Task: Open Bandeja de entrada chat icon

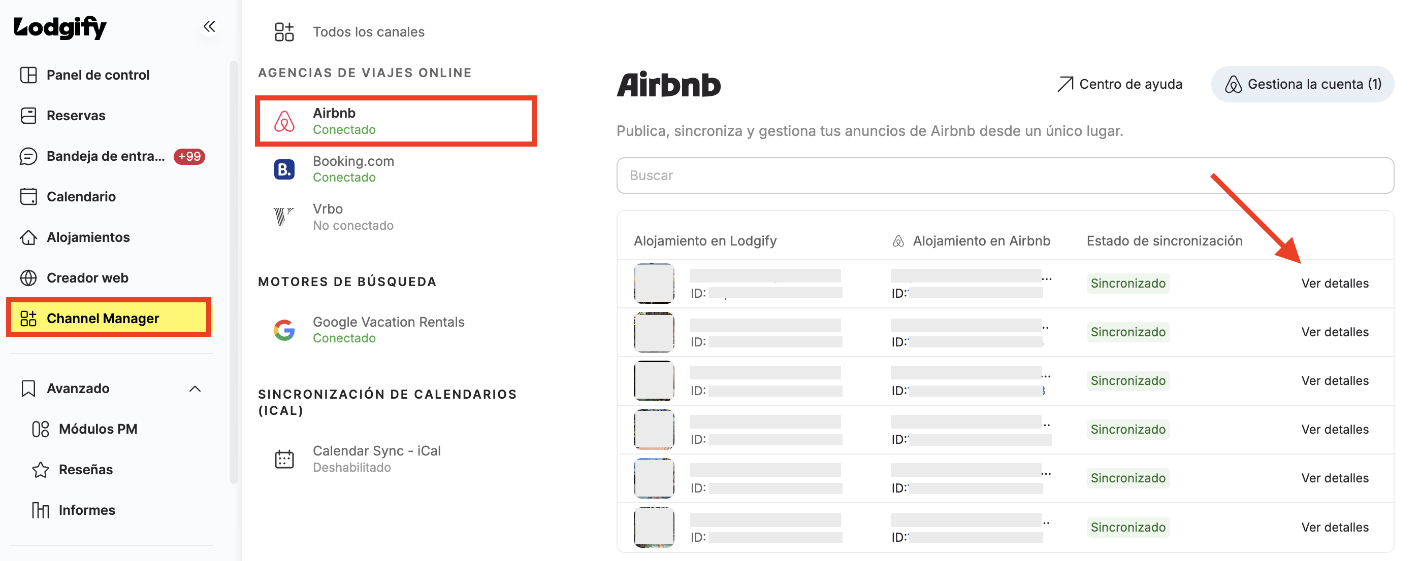Action: [x=28, y=157]
